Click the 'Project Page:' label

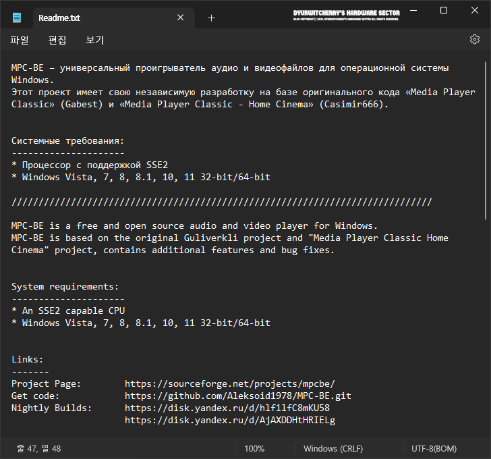tap(46, 384)
